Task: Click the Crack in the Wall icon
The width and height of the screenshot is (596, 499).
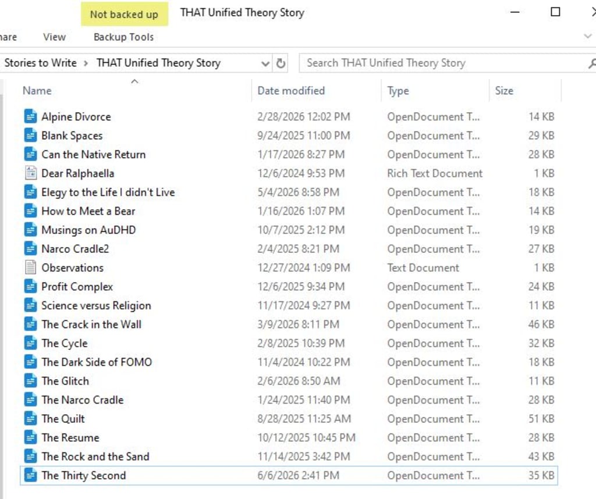Action: click(30, 325)
